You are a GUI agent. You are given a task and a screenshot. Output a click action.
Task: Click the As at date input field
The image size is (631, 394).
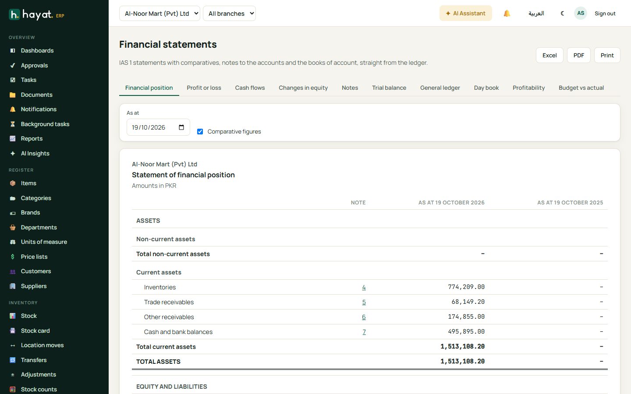(x=158, y=127)
